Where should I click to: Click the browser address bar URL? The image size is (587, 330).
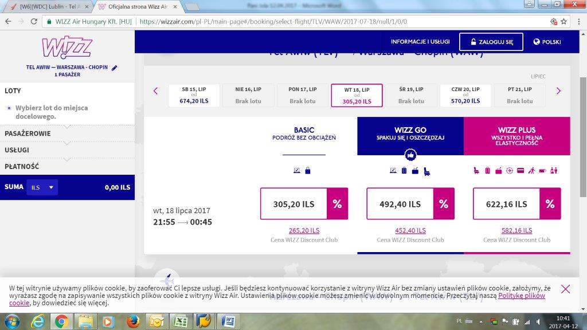click(x=273, y=22)
